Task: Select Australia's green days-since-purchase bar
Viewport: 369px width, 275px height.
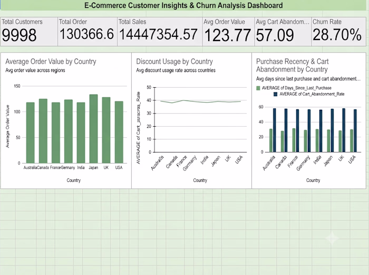Action: tap(271, 140)
